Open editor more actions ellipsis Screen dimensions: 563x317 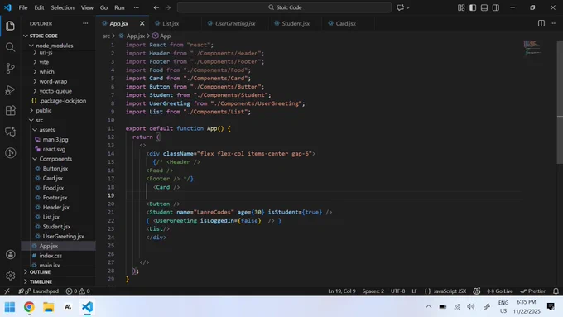pos(552,23)
